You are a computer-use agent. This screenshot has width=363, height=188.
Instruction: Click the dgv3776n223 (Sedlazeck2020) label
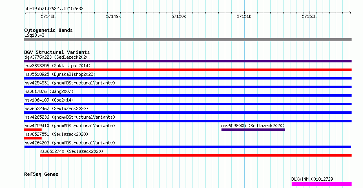pyautogui.click(x=58, y=57)
